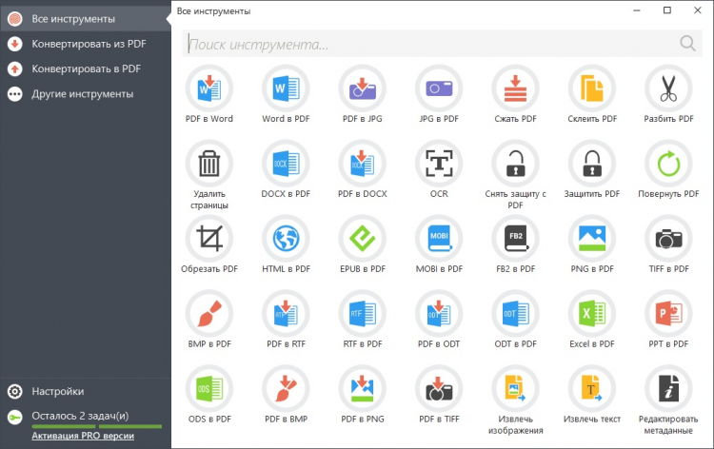Open Настройки in the sidebar
714x449 pixels.
point(57,391)
